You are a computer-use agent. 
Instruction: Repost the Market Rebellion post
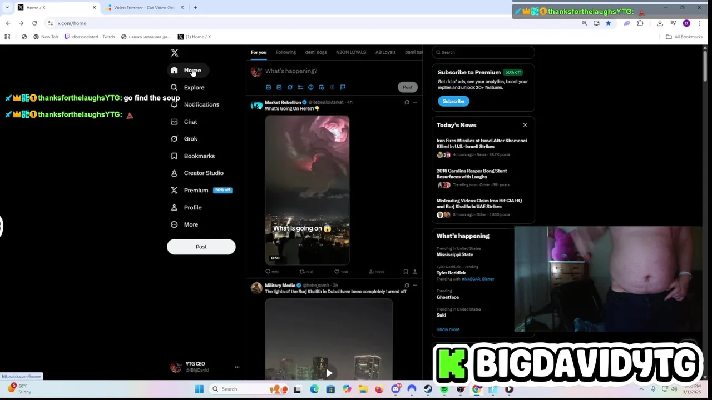[x=306, y=272]
